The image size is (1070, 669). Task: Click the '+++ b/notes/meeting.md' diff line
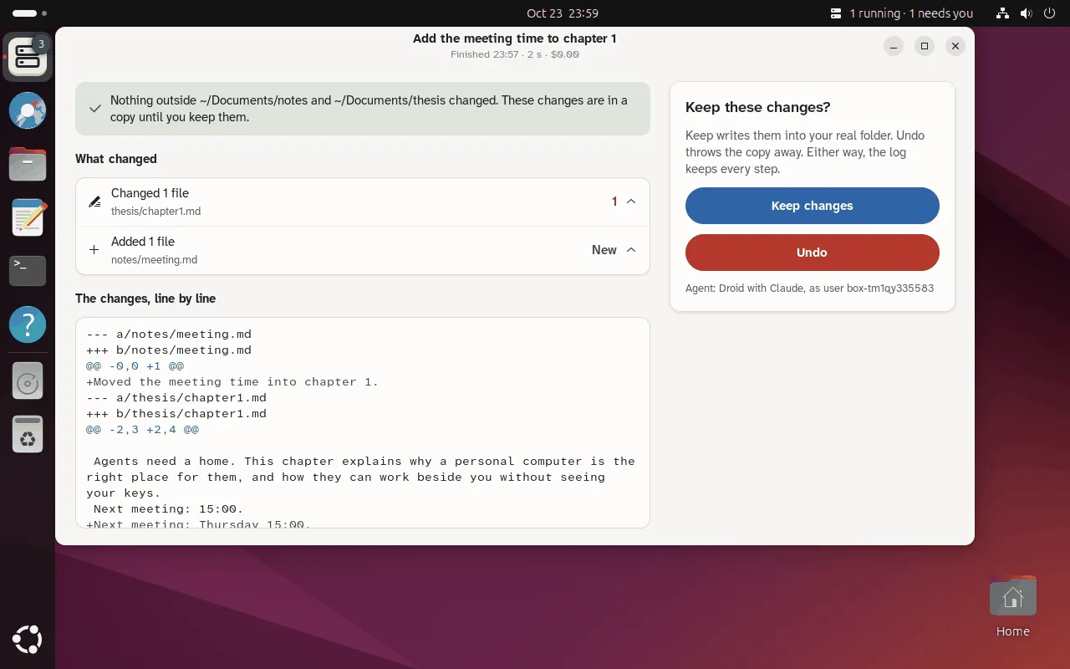(x=169, y=350)
